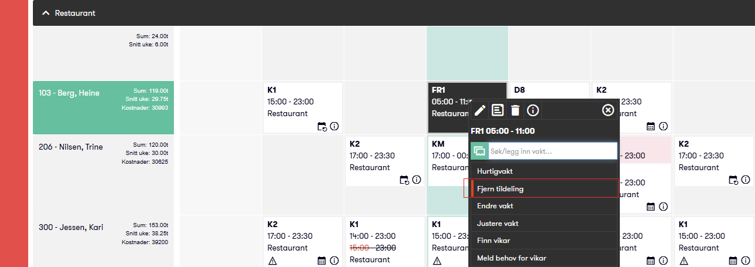Select employee row 103 - Berg, Heine
The image size is (755, 267).
pos(69,93)
